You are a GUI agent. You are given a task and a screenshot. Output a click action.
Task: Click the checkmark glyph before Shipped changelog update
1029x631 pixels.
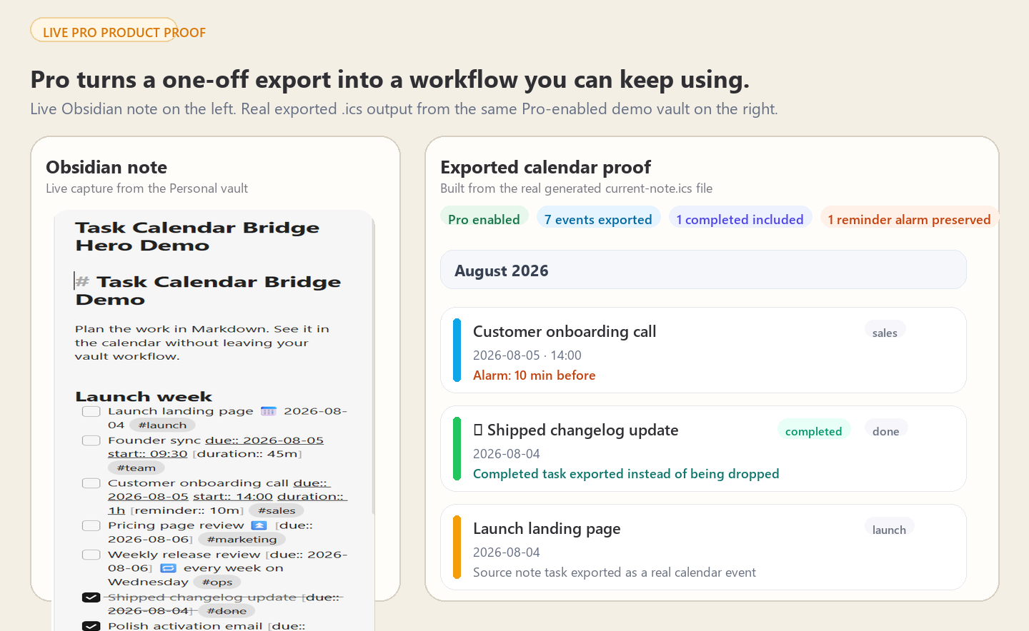click(478, 430)
